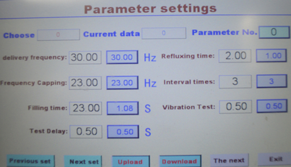Edit delivery frequency blue 30.00 setpoint
The width and height of the screenshot is (291, 167).
(x=122, y=57)
